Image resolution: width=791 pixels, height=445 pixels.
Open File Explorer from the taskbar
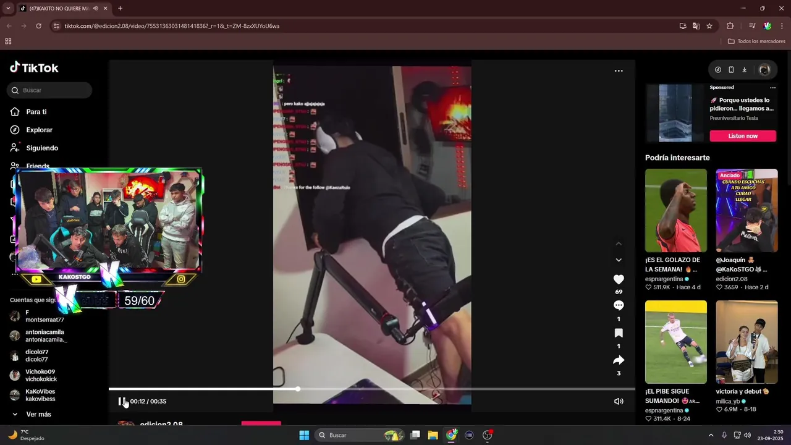tap(433, 435)
